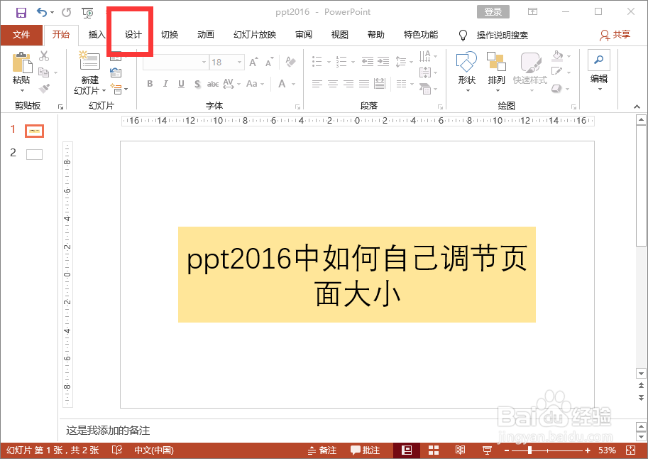The width and height of the screenshot is (648, 459).
Task: Copy selection with the copy icon
Action: [x=44, y=72]
